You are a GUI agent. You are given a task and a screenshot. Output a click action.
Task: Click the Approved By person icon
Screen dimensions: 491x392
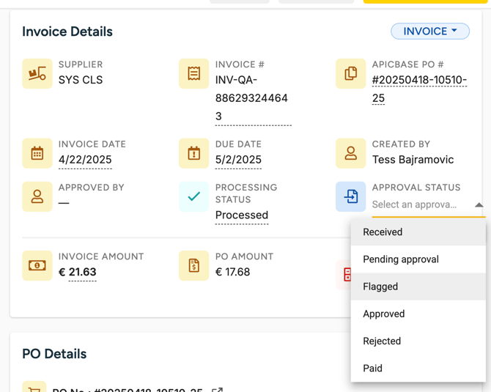pos(37,197)
